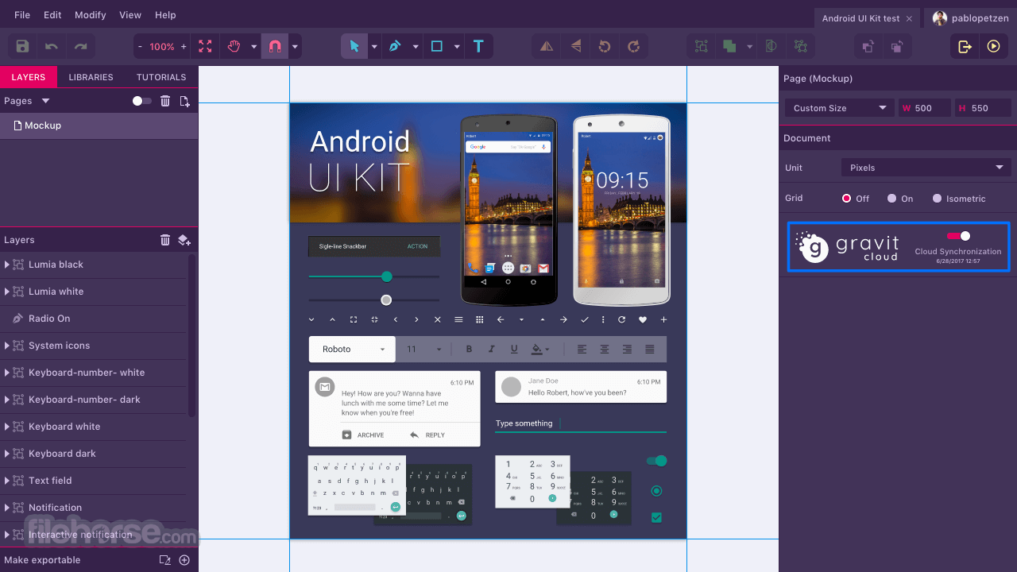Click the Boolean union shapes icon

(729, 47)
